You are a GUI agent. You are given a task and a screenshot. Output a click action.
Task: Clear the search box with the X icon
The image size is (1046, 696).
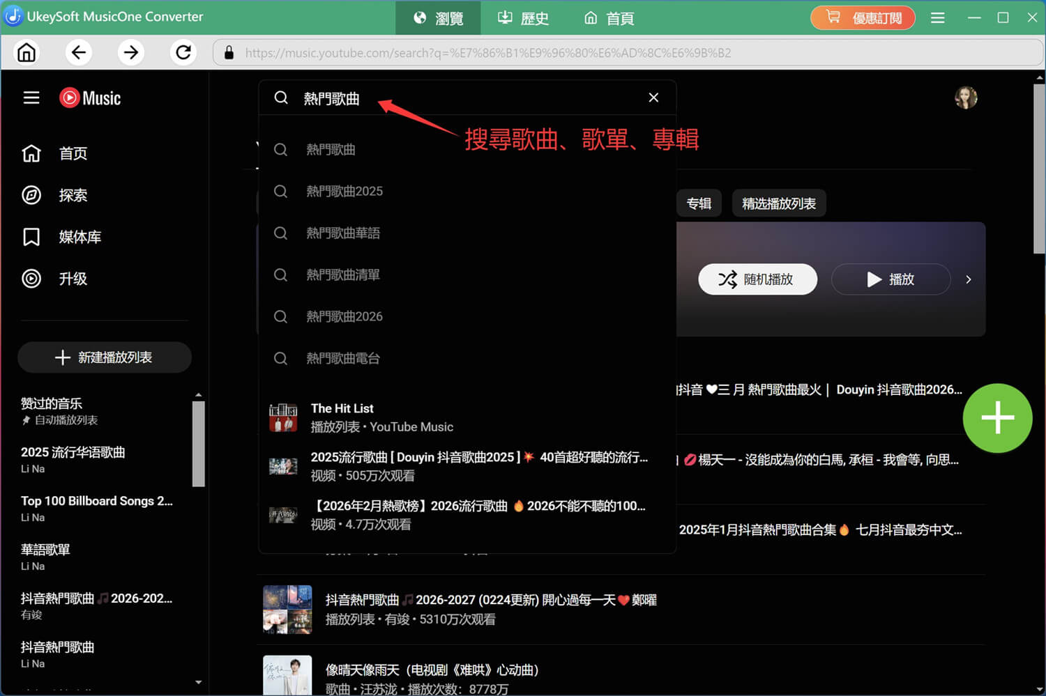point(653,98)
